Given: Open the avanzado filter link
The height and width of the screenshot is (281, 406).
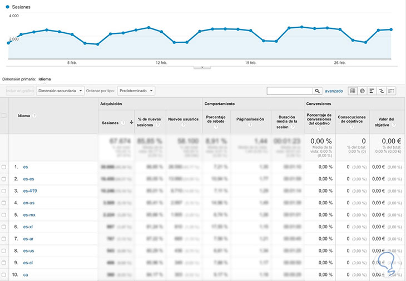Looking at the screenshot, I should [334, 91].
